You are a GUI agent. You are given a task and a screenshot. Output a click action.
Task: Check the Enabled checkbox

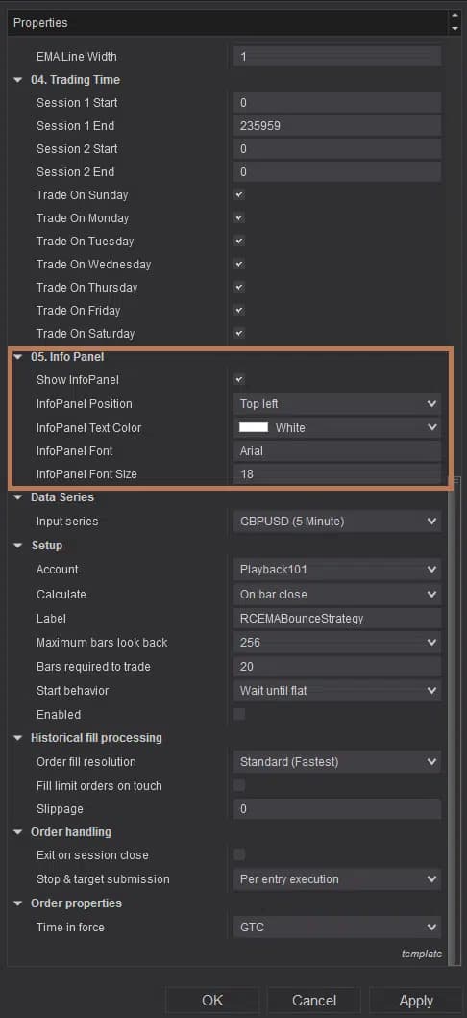pos(239,714)
